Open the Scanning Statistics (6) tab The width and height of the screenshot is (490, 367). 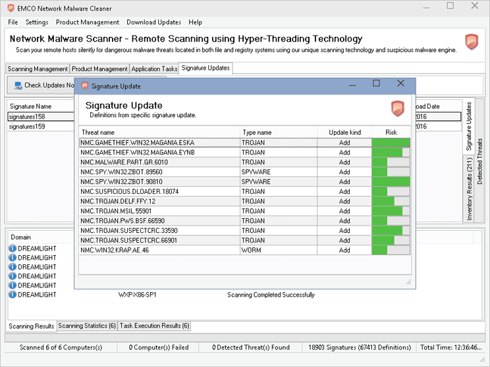87,326
